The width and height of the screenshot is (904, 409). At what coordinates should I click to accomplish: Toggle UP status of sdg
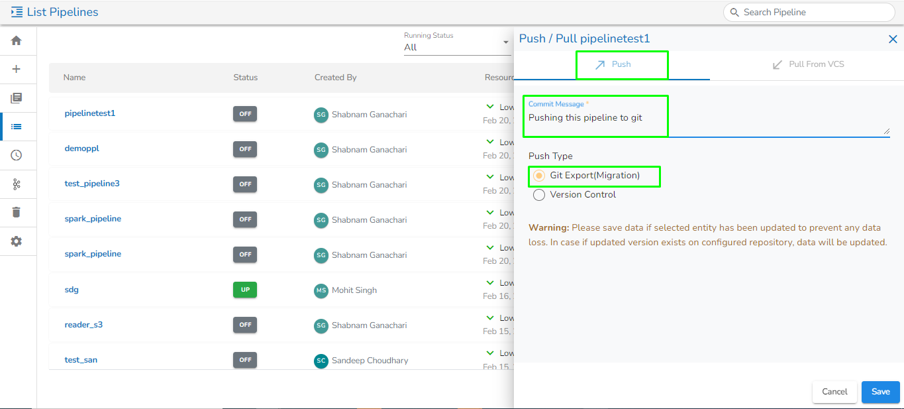pos(245,290)
